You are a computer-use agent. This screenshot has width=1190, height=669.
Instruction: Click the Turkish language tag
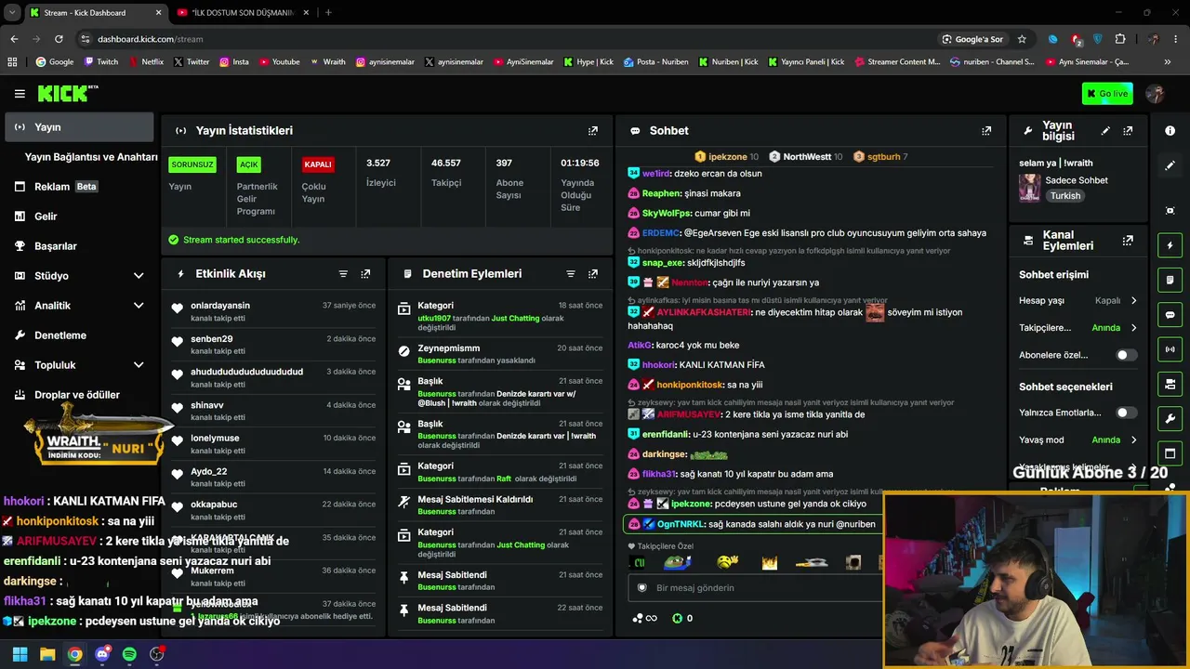(1065, 196)
